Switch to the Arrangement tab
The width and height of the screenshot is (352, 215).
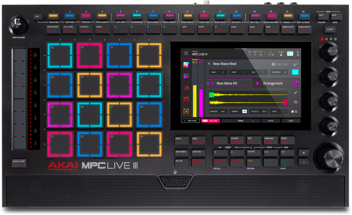(272, 83)
